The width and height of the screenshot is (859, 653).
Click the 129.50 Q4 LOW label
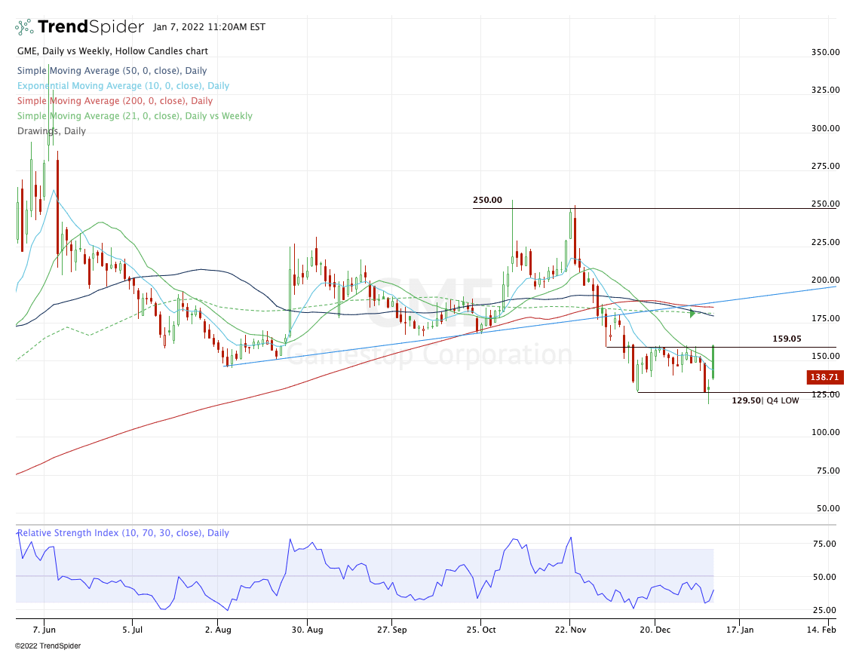click(765, 400)
